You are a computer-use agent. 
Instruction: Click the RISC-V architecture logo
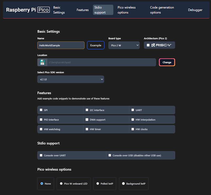(x=161, y=45)
